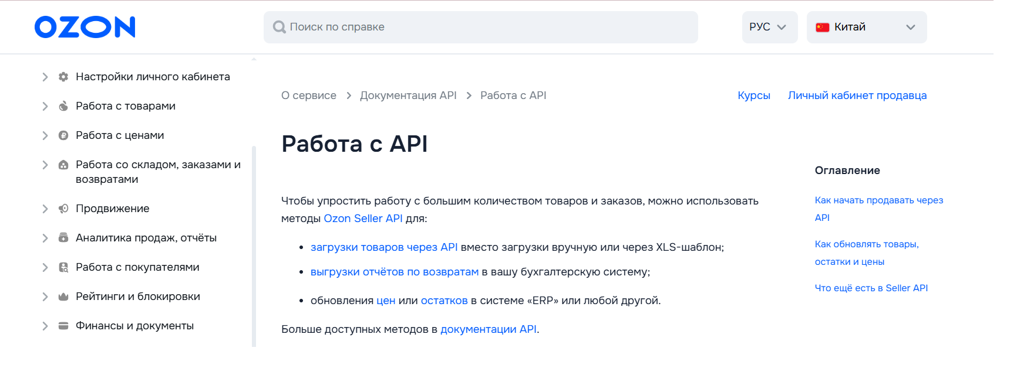This screenshot has height=368, width=1017.
Task: Expand Работа с покупателями section
Action: (45, 267)
